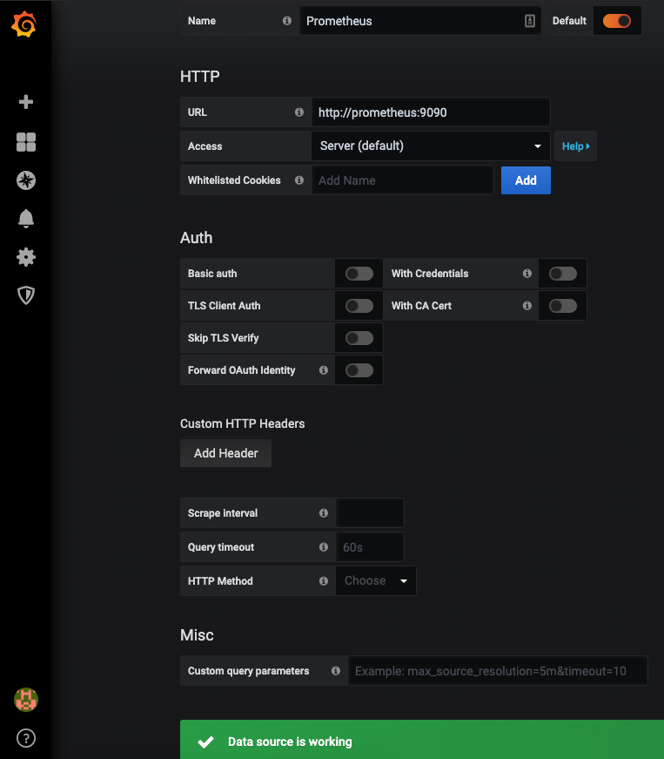Enable the Basic auth switch
This screenshot has height=759, width=664.
(359, 274)
